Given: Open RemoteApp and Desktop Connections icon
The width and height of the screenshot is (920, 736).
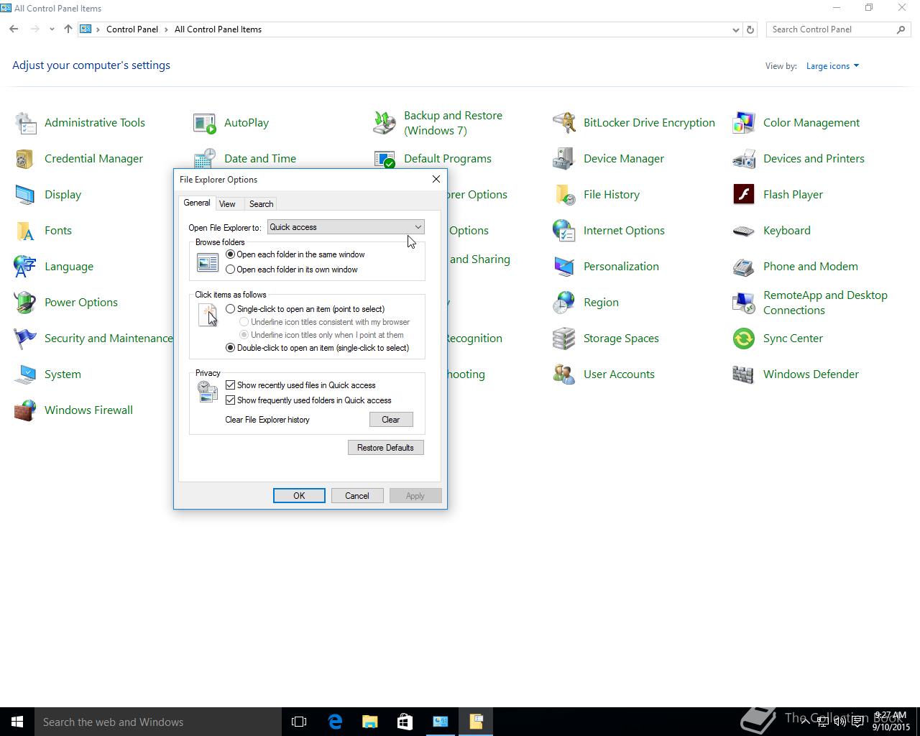Looking at the screenshot, I should 744,303.
